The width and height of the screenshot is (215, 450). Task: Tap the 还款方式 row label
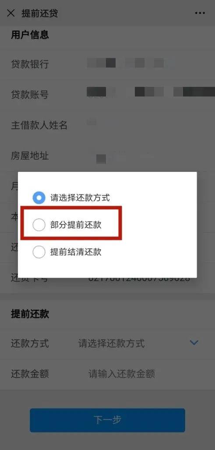click(x=30, y=343)
